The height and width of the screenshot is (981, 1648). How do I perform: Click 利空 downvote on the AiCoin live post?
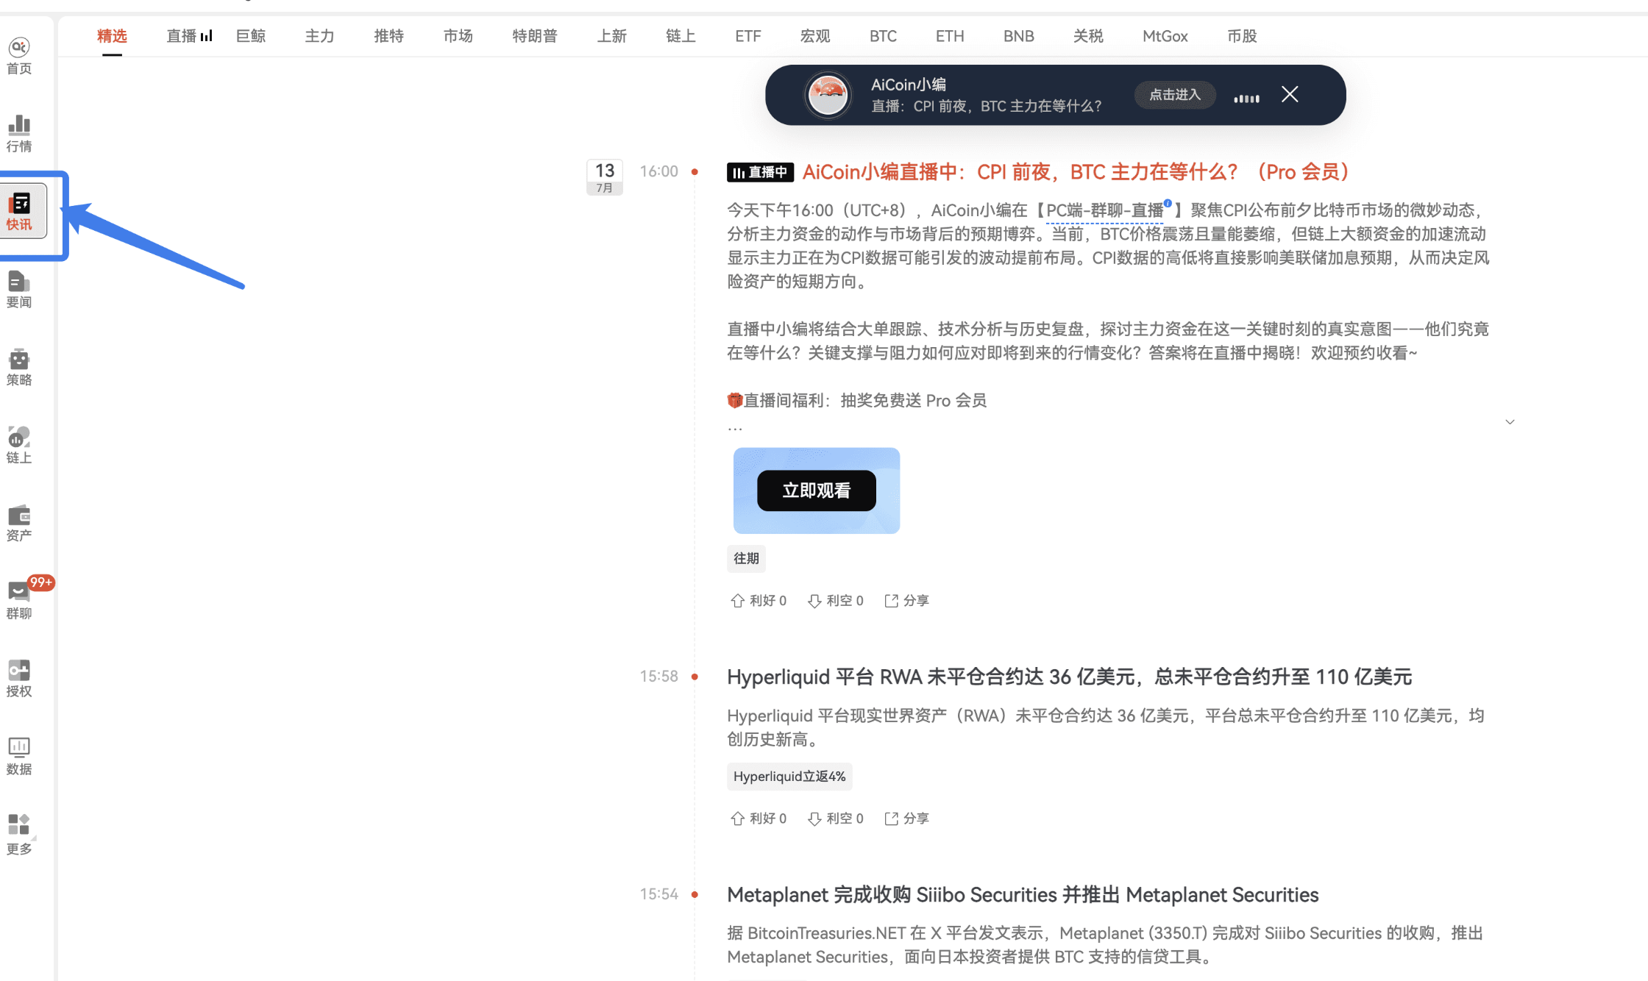click(835, 600)
